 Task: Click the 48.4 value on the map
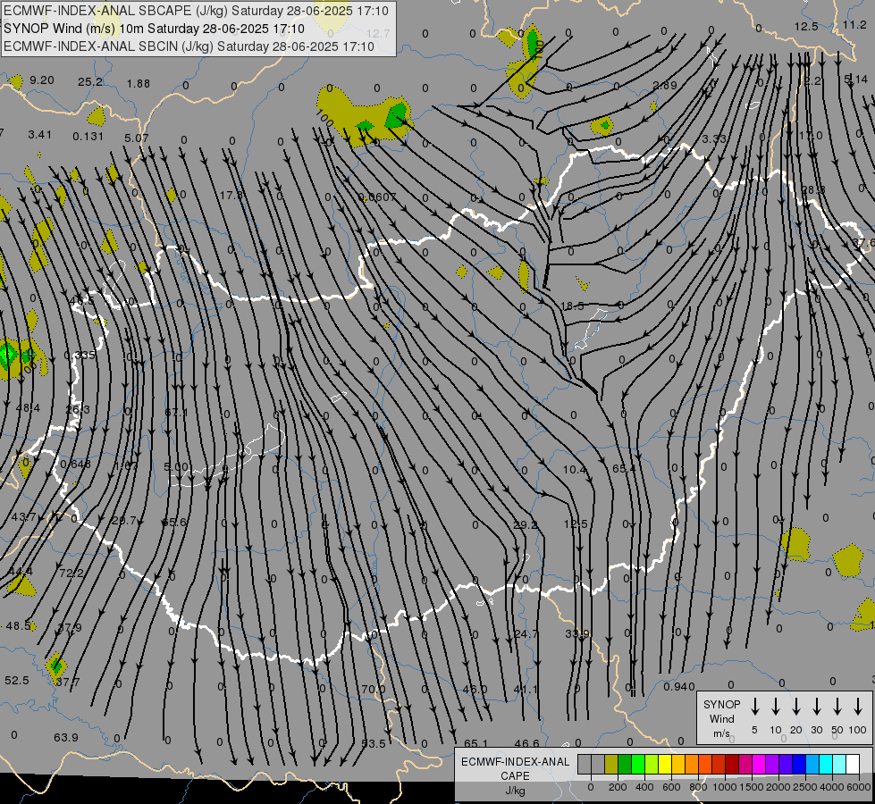[x=28, y=408]
